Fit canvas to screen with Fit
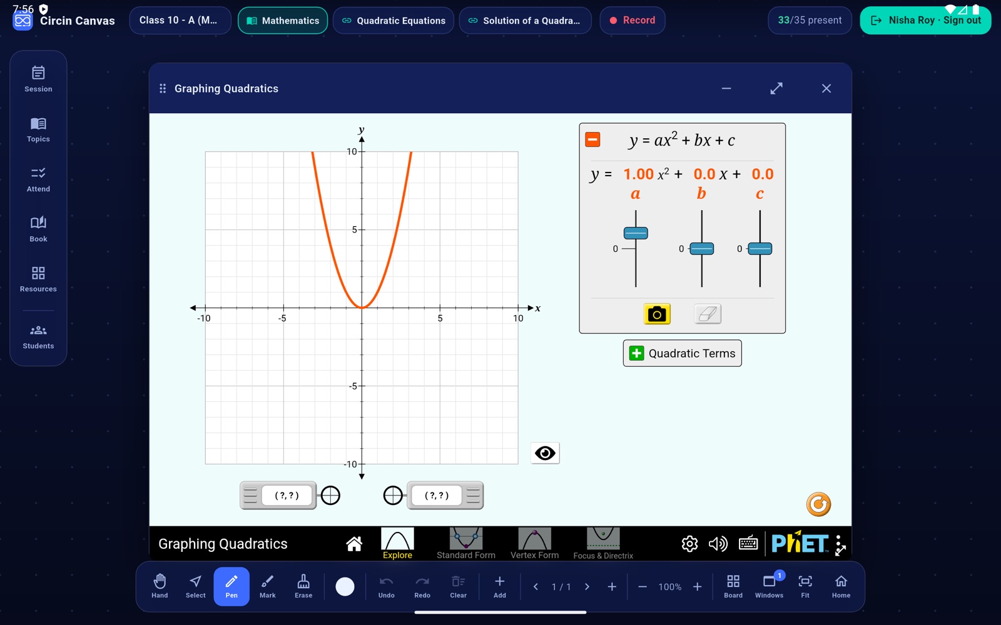The height and width of the screenshot is (625, 1001). click(x=805, y=586)
